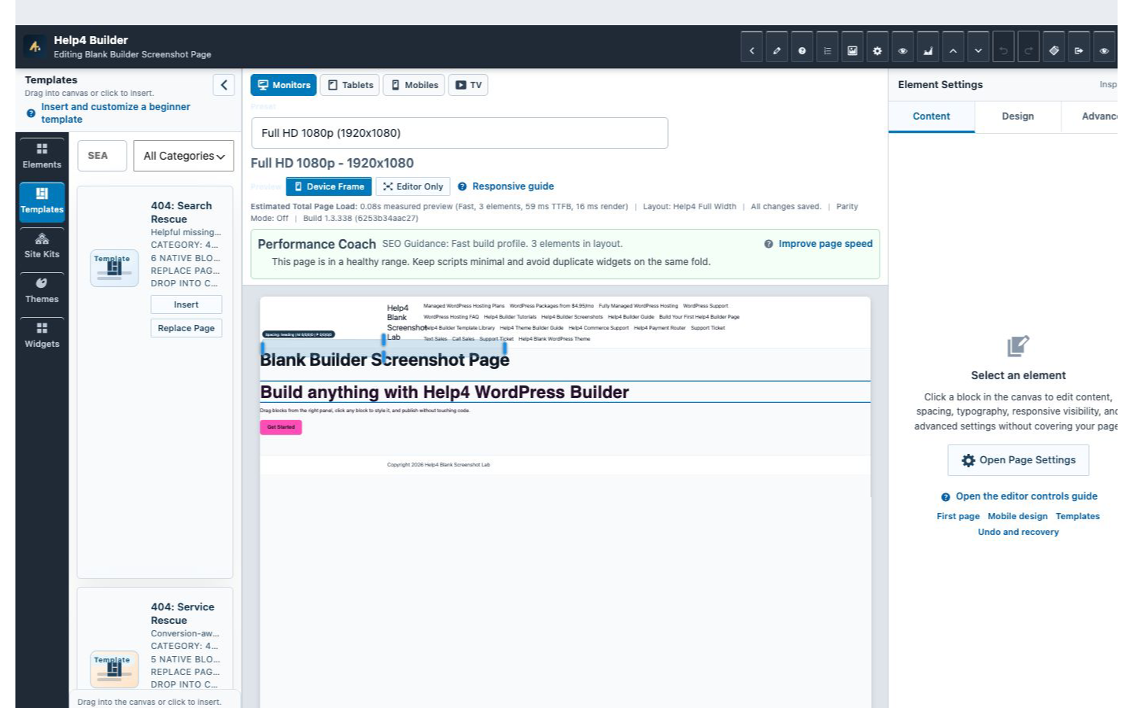Click the pencil edit icon in toolbar

click(777, 50)
